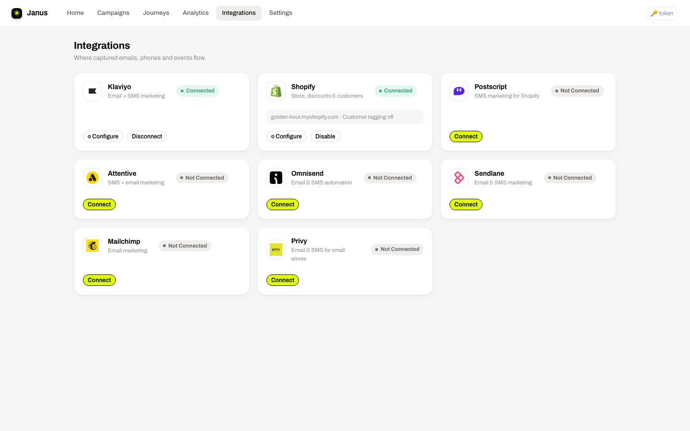Click 'Where captured emails, phones and events flow.'
Viewport: 690px width, 431px height.
point(140,58)
